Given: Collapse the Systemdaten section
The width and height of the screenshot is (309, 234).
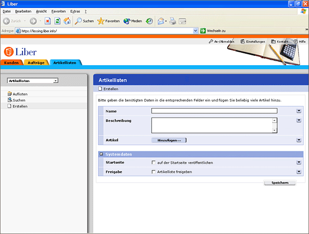Looking at the screenshot, I should point(101,154).
